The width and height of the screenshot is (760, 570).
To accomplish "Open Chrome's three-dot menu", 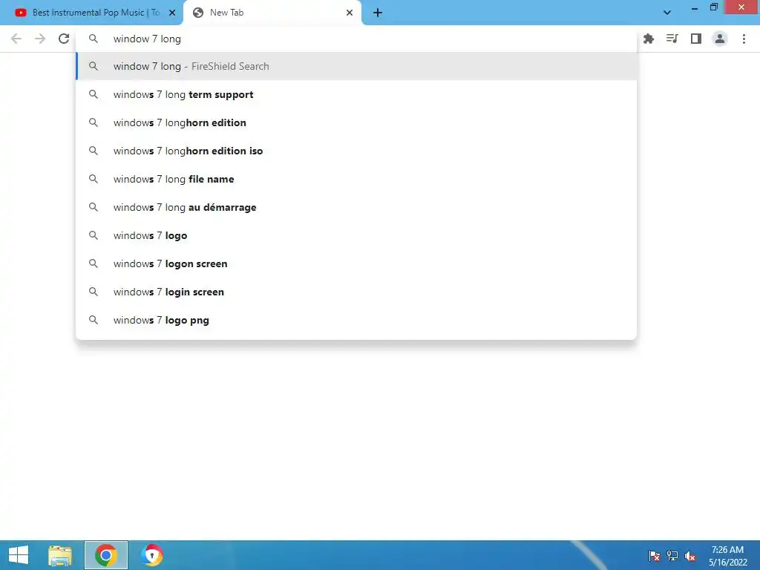I will (744, 39).
